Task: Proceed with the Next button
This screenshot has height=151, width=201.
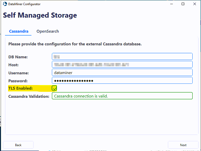Action: coord(183,145)
